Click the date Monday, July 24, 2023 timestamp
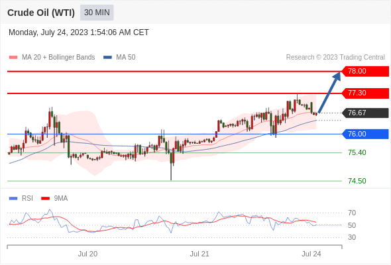 [x=79, y=32]
